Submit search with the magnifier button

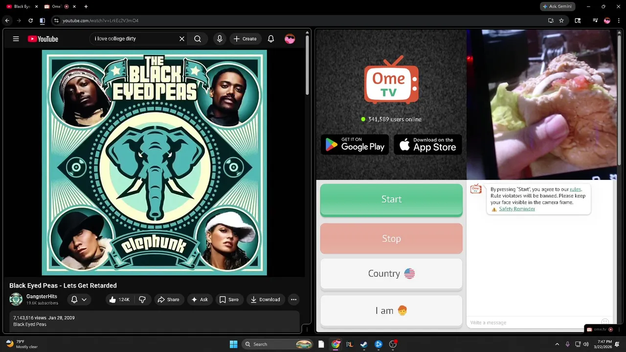[198, 39]
